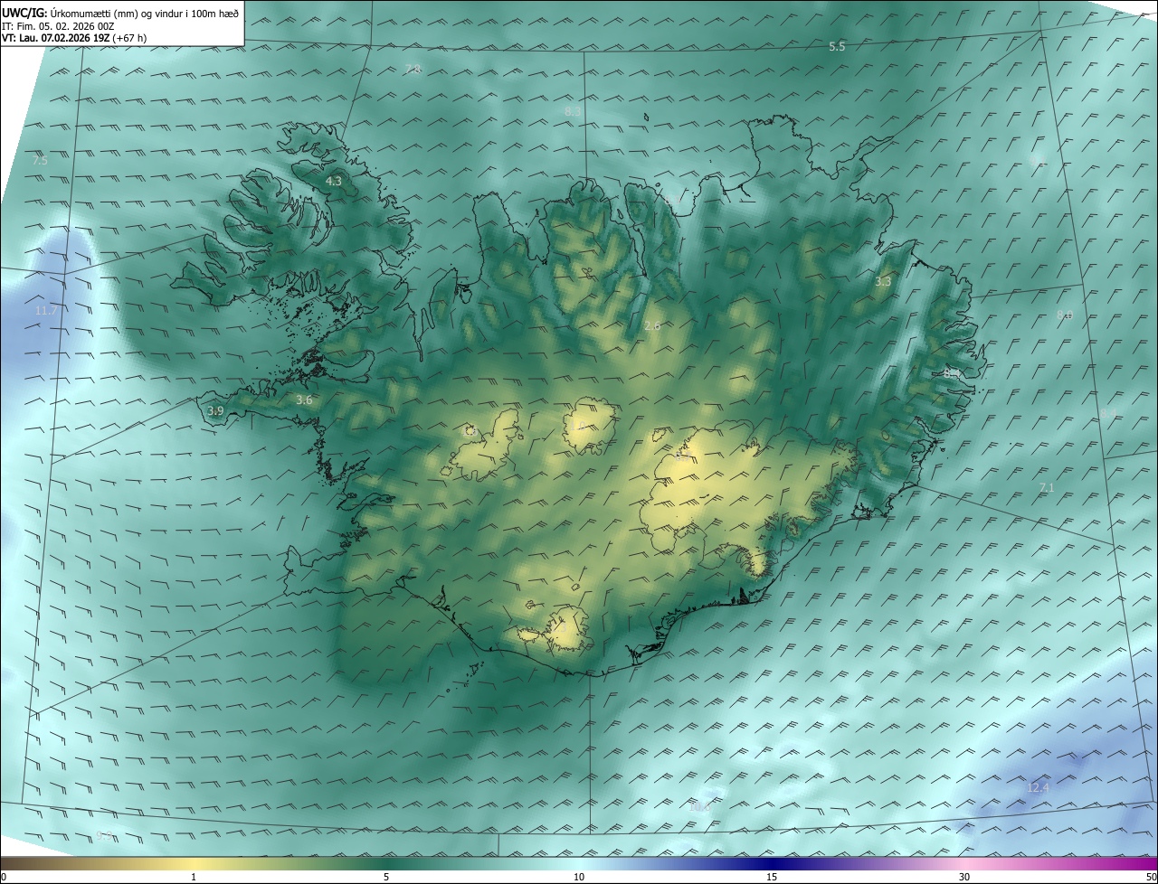
Task: Click the 0 tick on the color scale
Action: 4,877
